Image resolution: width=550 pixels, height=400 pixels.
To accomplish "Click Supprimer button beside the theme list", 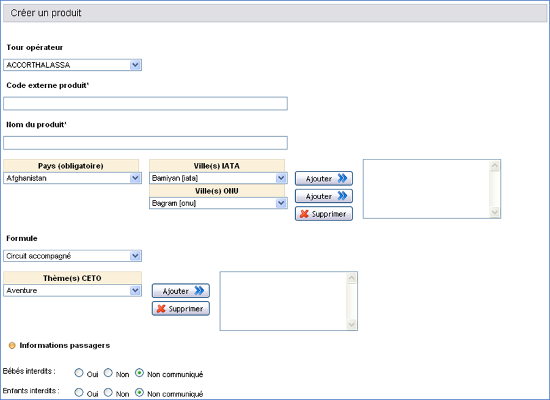I will click(180, 308).
